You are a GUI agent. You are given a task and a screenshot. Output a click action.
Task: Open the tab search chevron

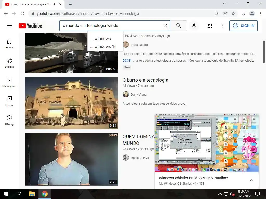[224, 4]
